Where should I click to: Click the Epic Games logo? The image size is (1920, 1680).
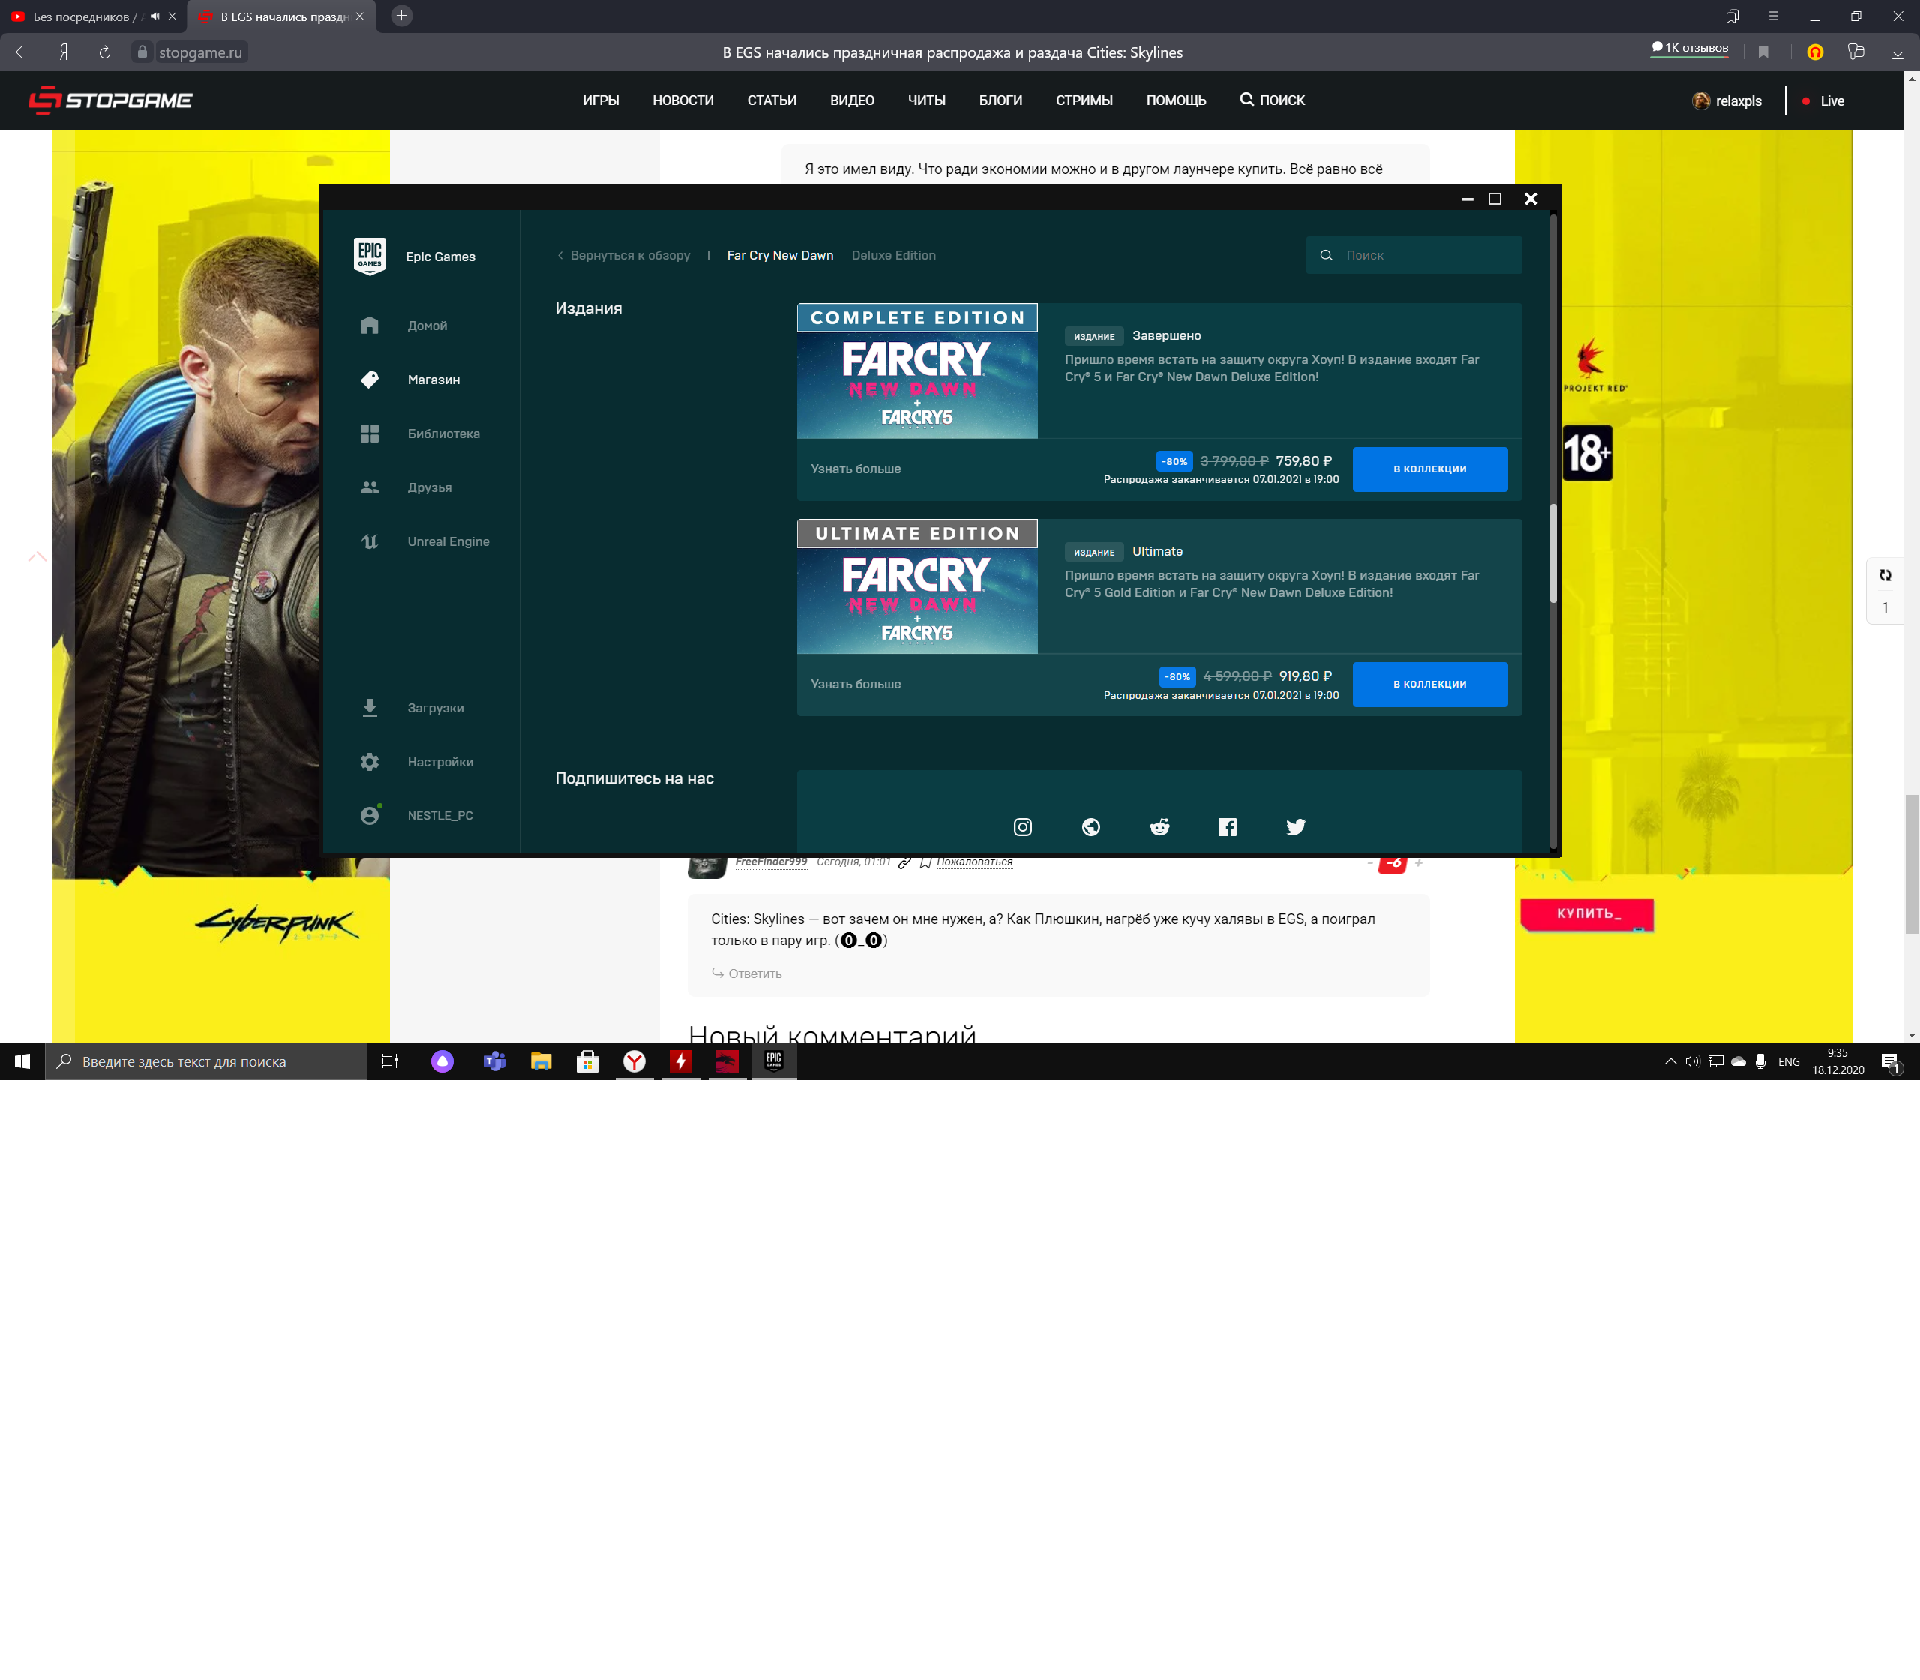click(x=369, y=255)
